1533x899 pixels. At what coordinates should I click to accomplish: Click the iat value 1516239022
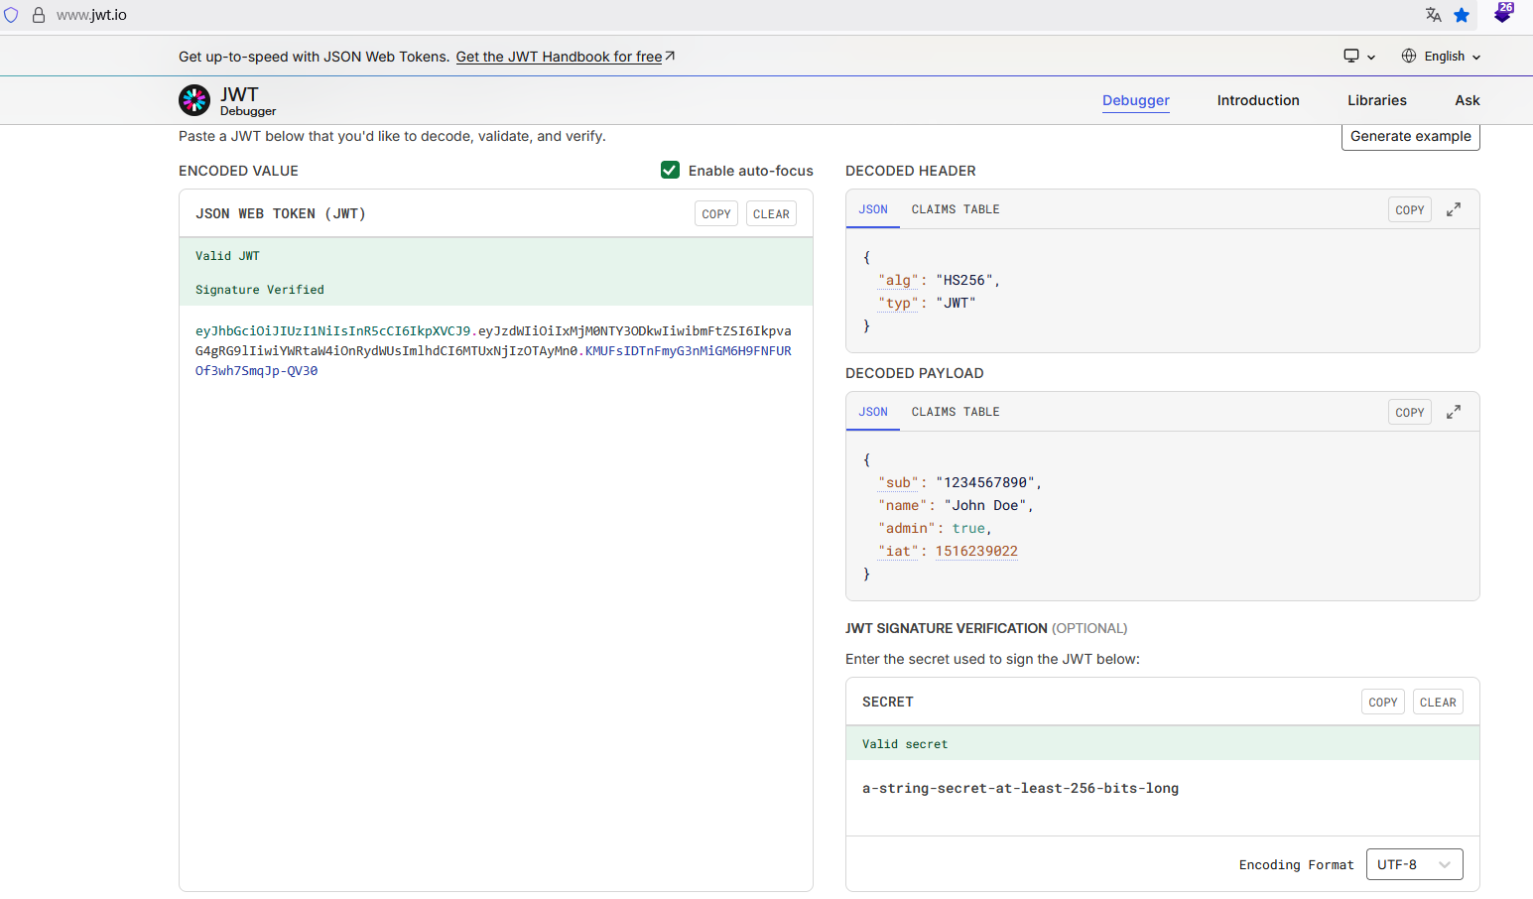click(x=976, y=551)
